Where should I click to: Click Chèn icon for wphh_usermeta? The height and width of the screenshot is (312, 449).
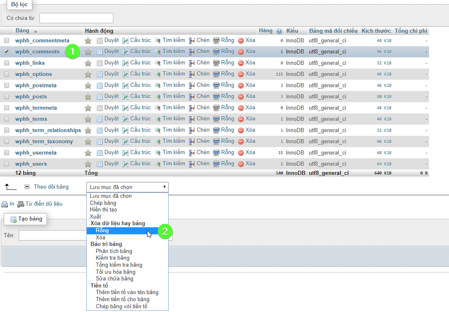tap(192, 153)
